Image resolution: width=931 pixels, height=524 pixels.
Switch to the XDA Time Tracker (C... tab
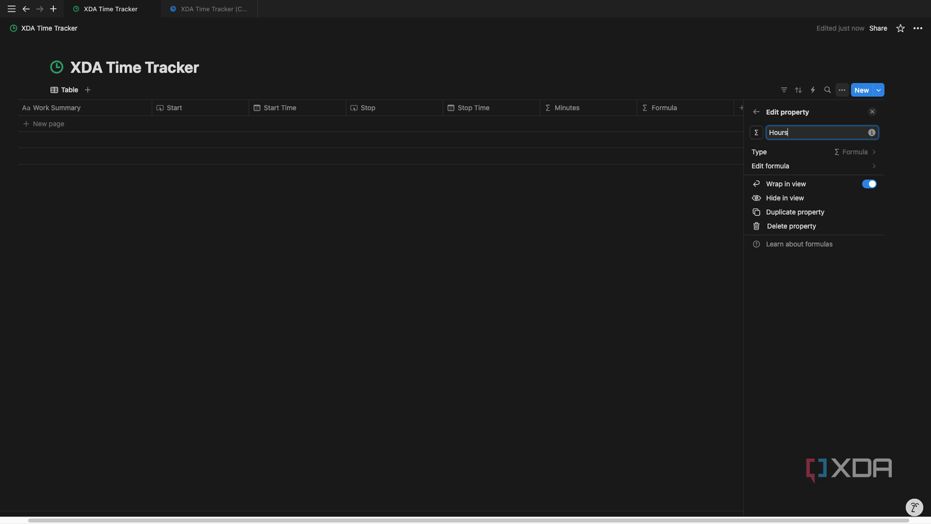click(x=209, y=9)
